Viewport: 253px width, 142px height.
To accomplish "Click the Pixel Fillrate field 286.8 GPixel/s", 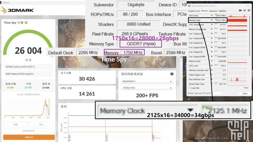I will (135, 34).
